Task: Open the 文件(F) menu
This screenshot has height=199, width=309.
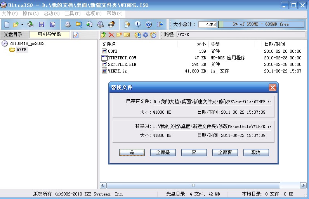Action: coord(10,14)
